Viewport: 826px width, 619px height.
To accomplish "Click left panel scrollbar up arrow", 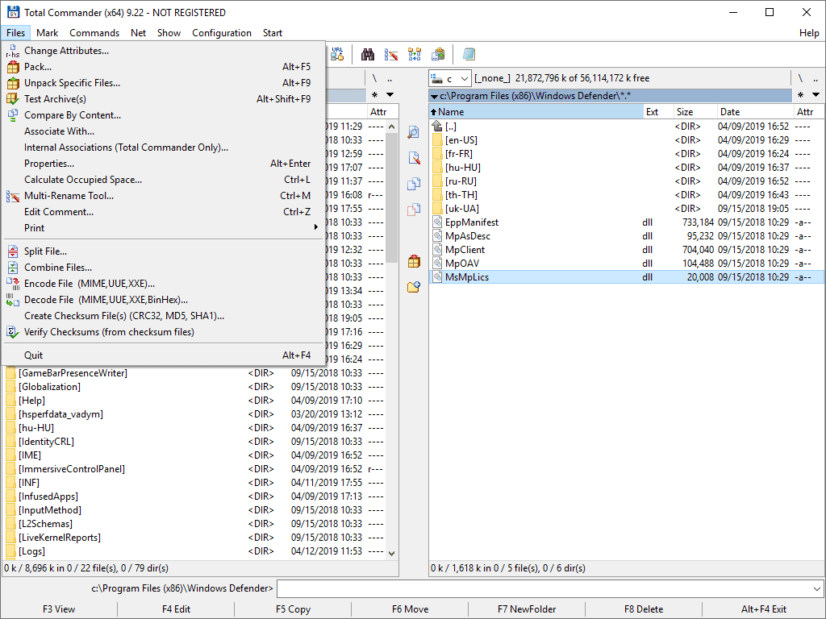I will (x=391, y=127).
